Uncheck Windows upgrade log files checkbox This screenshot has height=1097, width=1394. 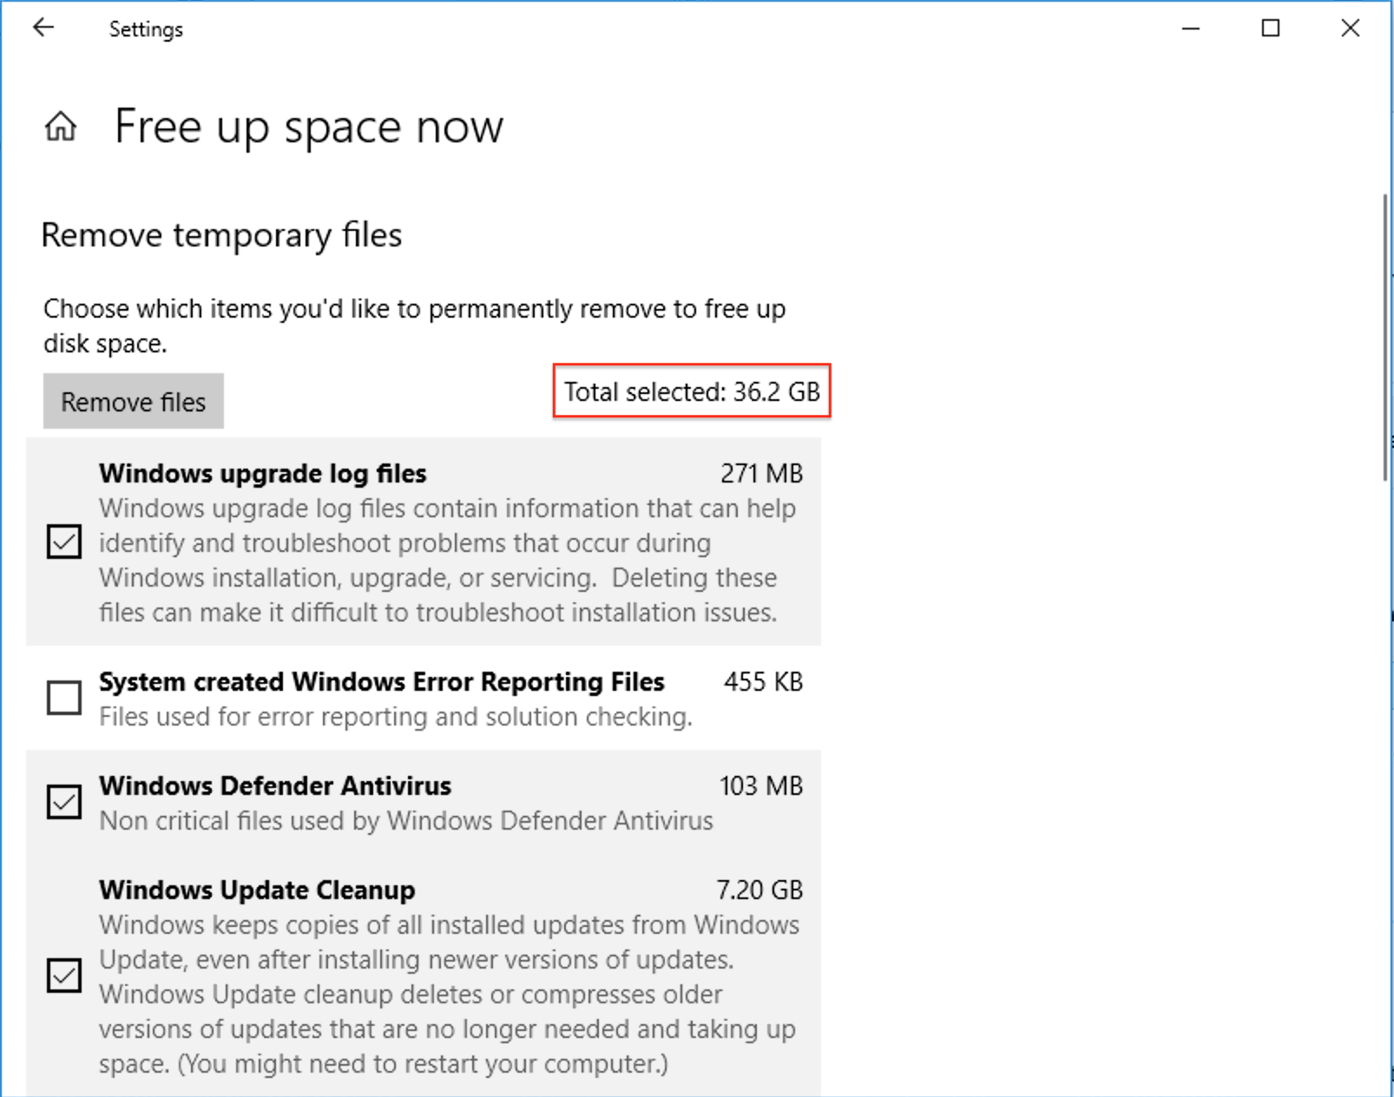[64, 542]
